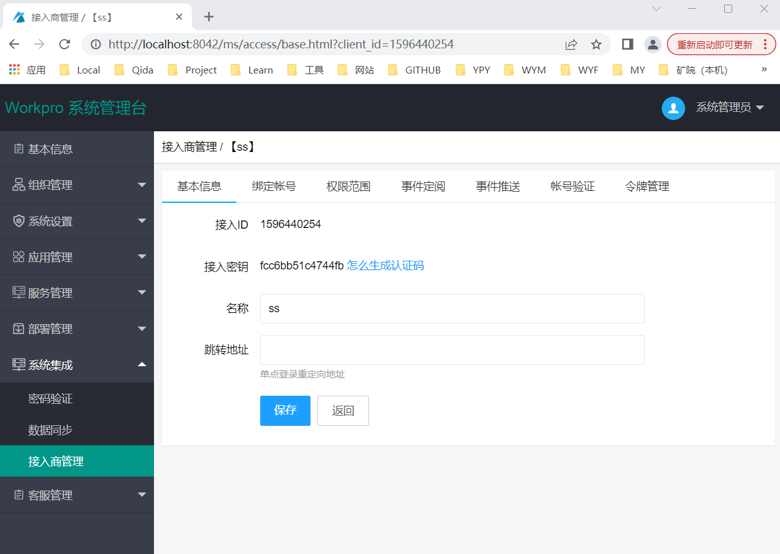Click the 返回 button
Image resolution: width=780 pixels, height=554 pixels.
[343, 411]
